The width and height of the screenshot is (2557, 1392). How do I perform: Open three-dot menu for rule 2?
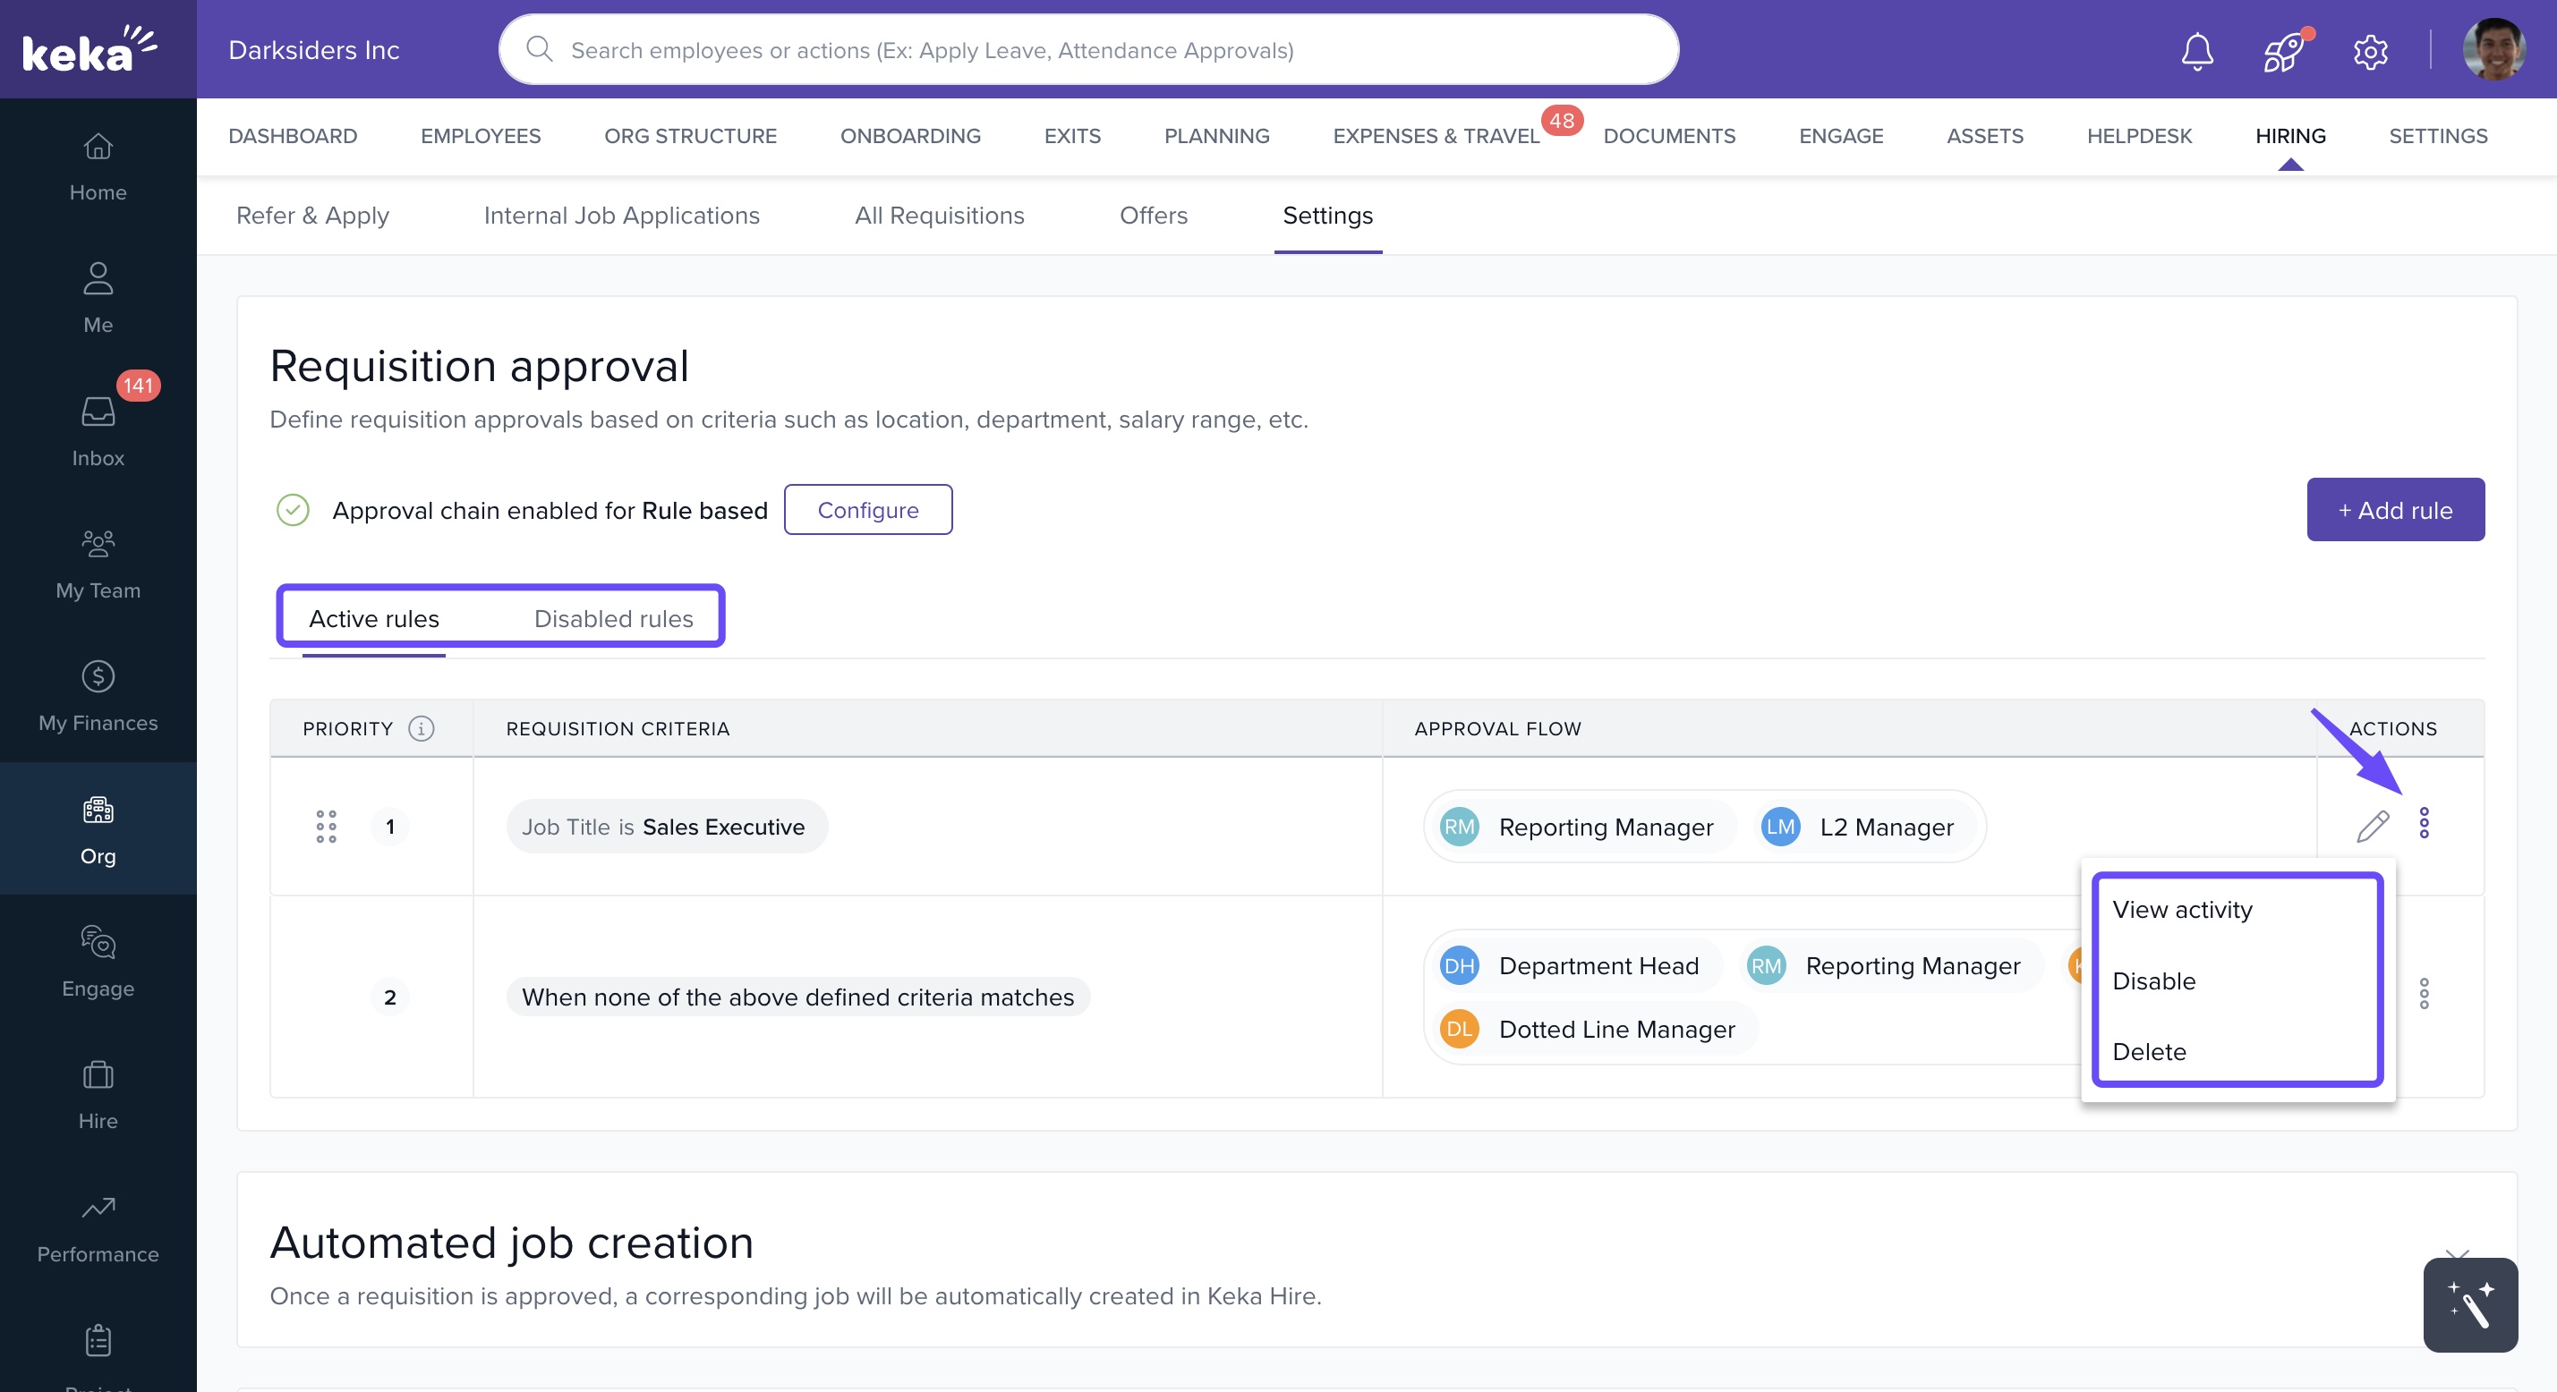[2423, 993]
